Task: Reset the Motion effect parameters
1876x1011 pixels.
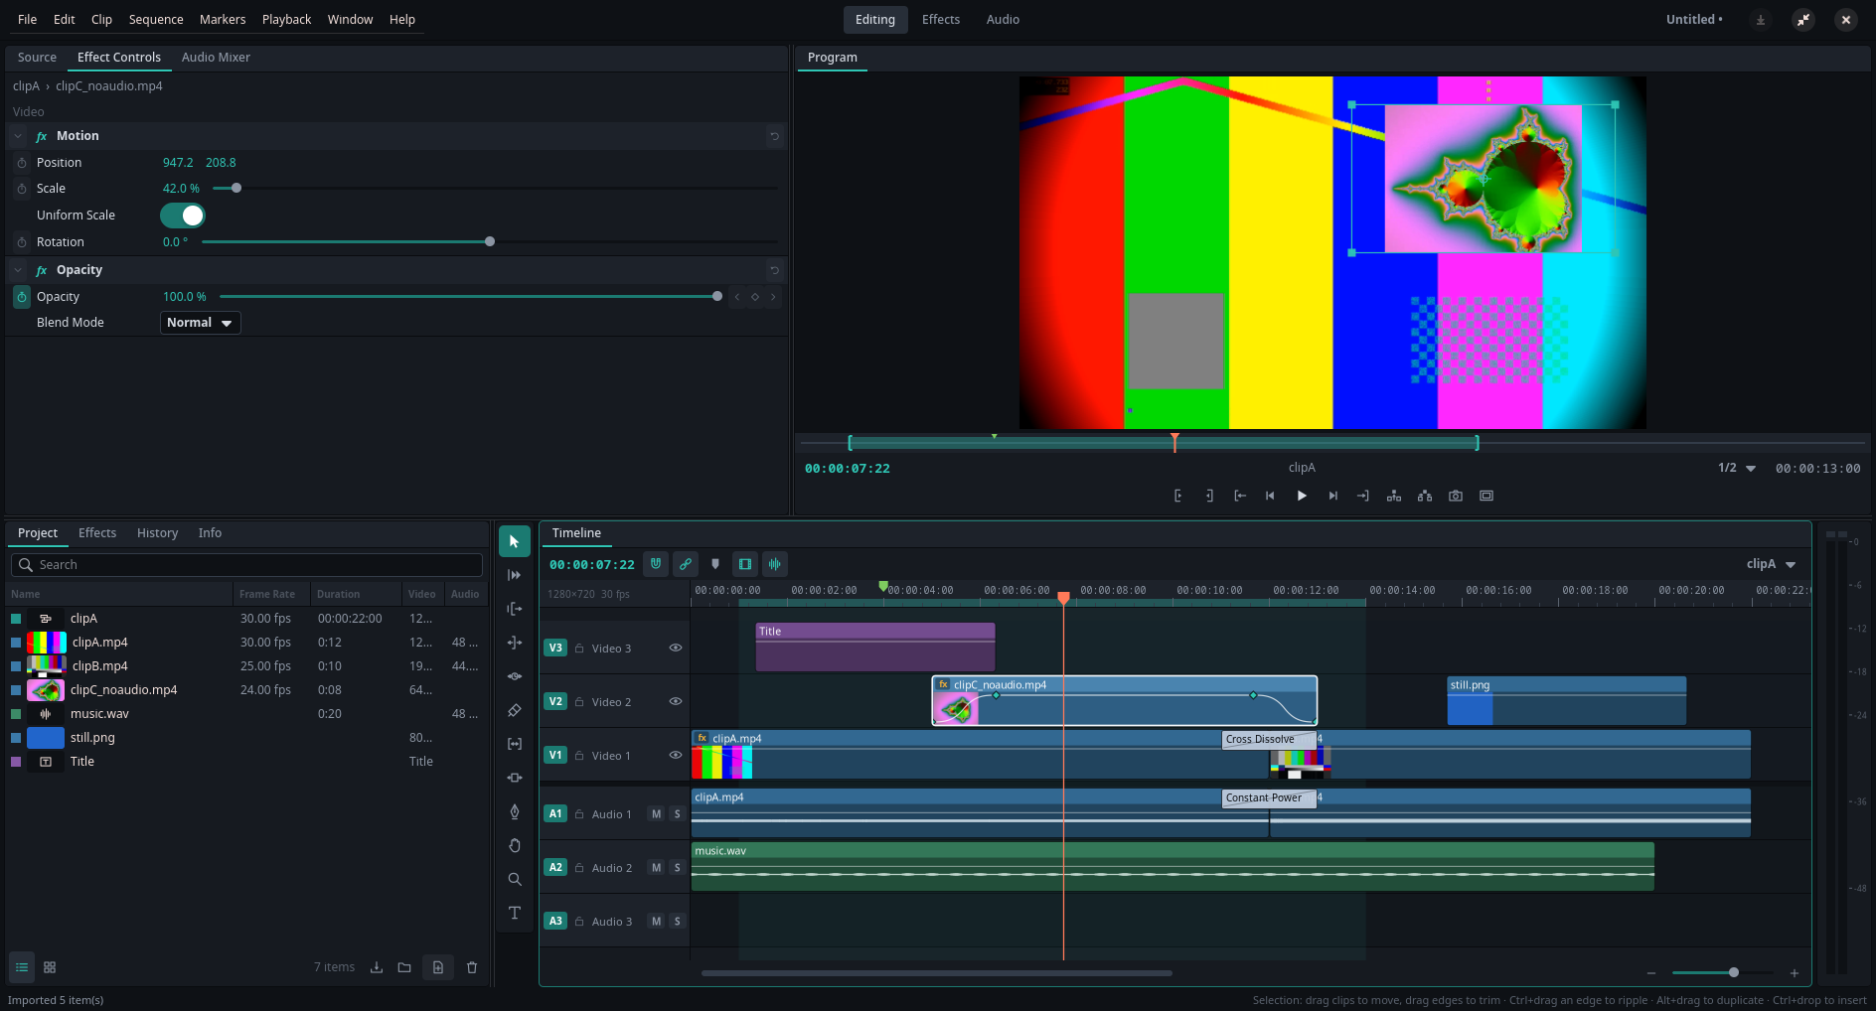Action: coord(775,136)
